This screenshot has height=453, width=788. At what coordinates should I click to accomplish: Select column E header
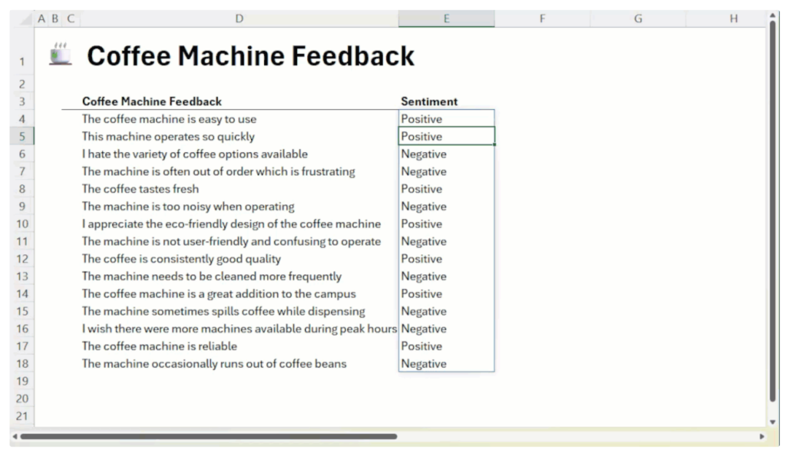coord(447,18)
